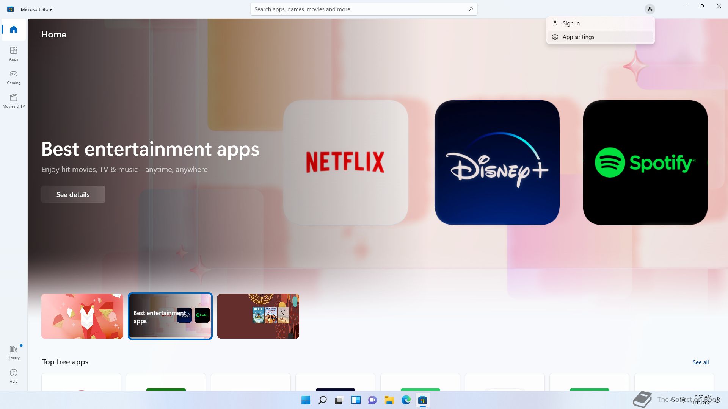
Task: Click the search magnifier icon in search box
Action: point(471,9)
